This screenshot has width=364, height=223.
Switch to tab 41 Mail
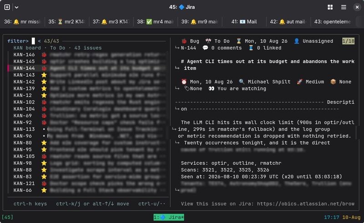coord(244,21)
